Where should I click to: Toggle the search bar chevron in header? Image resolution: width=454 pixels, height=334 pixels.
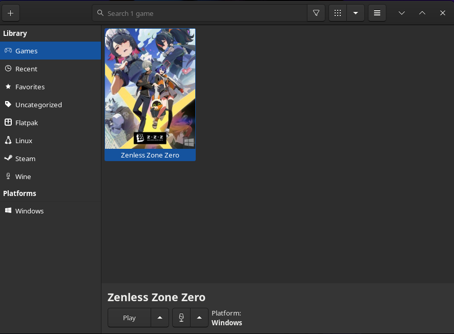[x=402, y=13]
